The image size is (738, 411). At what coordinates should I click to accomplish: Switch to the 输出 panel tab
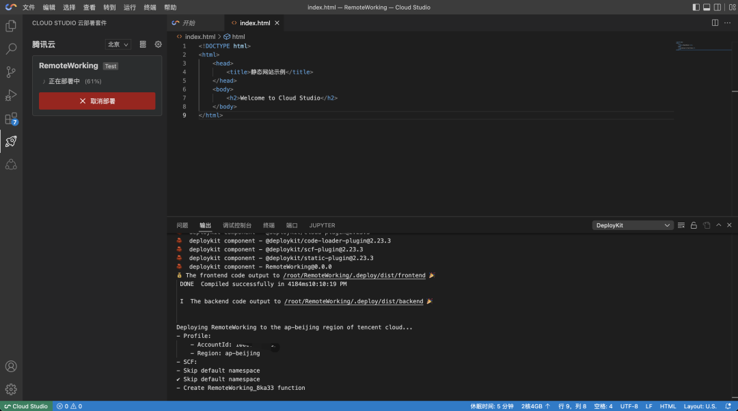point(205,225)
